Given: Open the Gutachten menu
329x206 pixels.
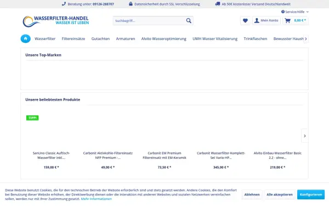Looking at the screenshot, I should (x=100, y=38).
